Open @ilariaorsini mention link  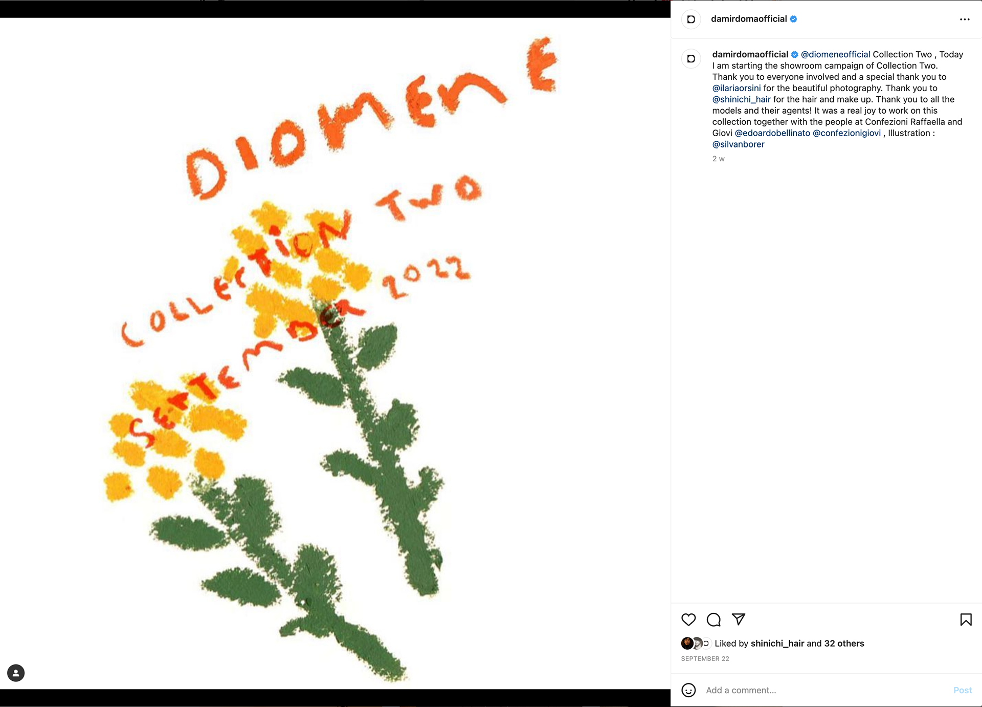pyautogui.click(x=736, y=88)
